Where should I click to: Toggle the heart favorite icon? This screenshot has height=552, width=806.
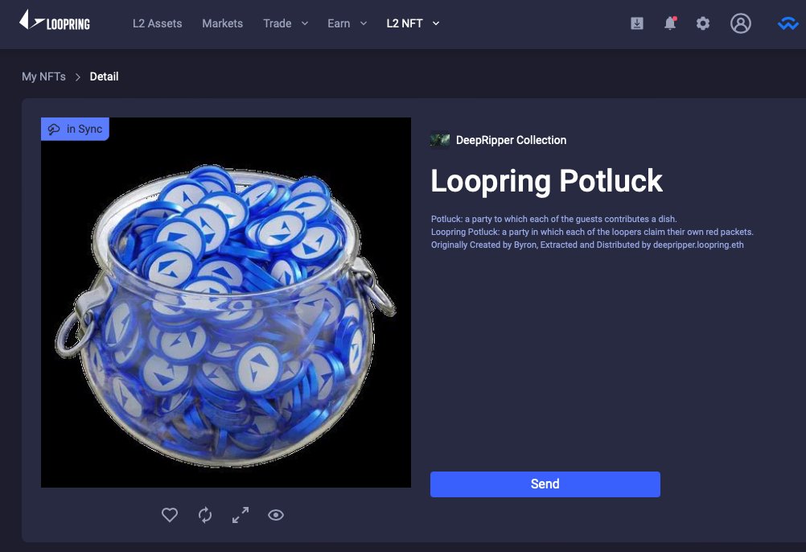point(170,515)
